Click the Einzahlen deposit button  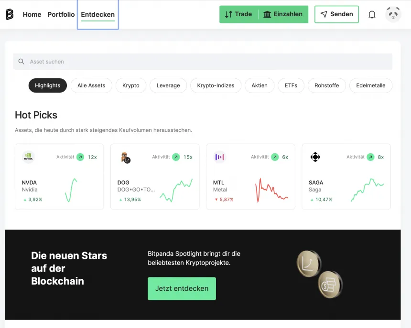pyautogui.click(x=283, y=14)
